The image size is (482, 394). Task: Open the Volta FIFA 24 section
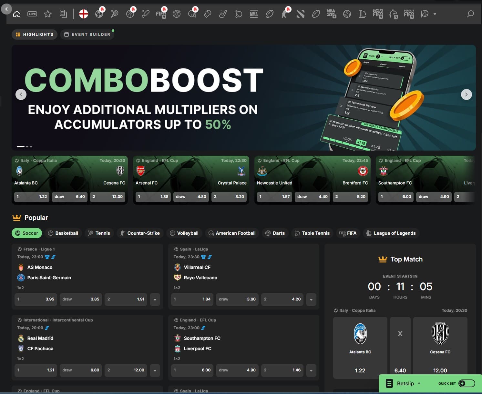click(x=377, y=14)
